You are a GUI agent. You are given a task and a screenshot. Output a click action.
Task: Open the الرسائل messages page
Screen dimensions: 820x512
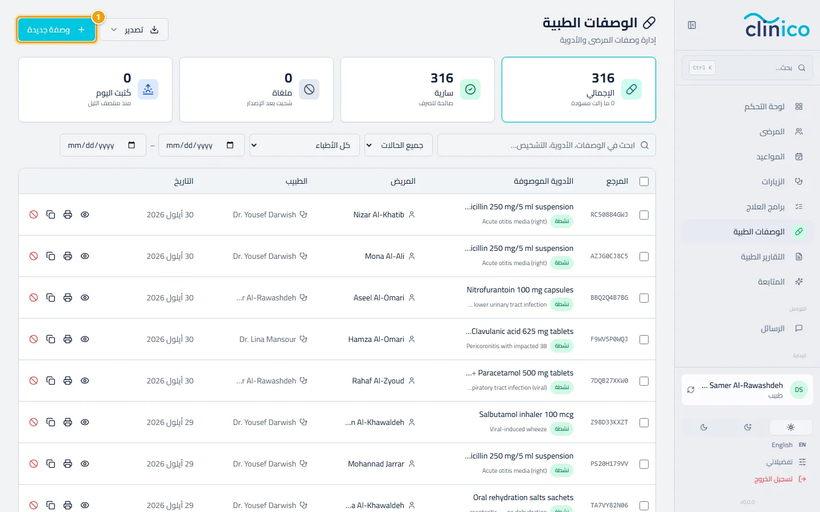(747, 328)
